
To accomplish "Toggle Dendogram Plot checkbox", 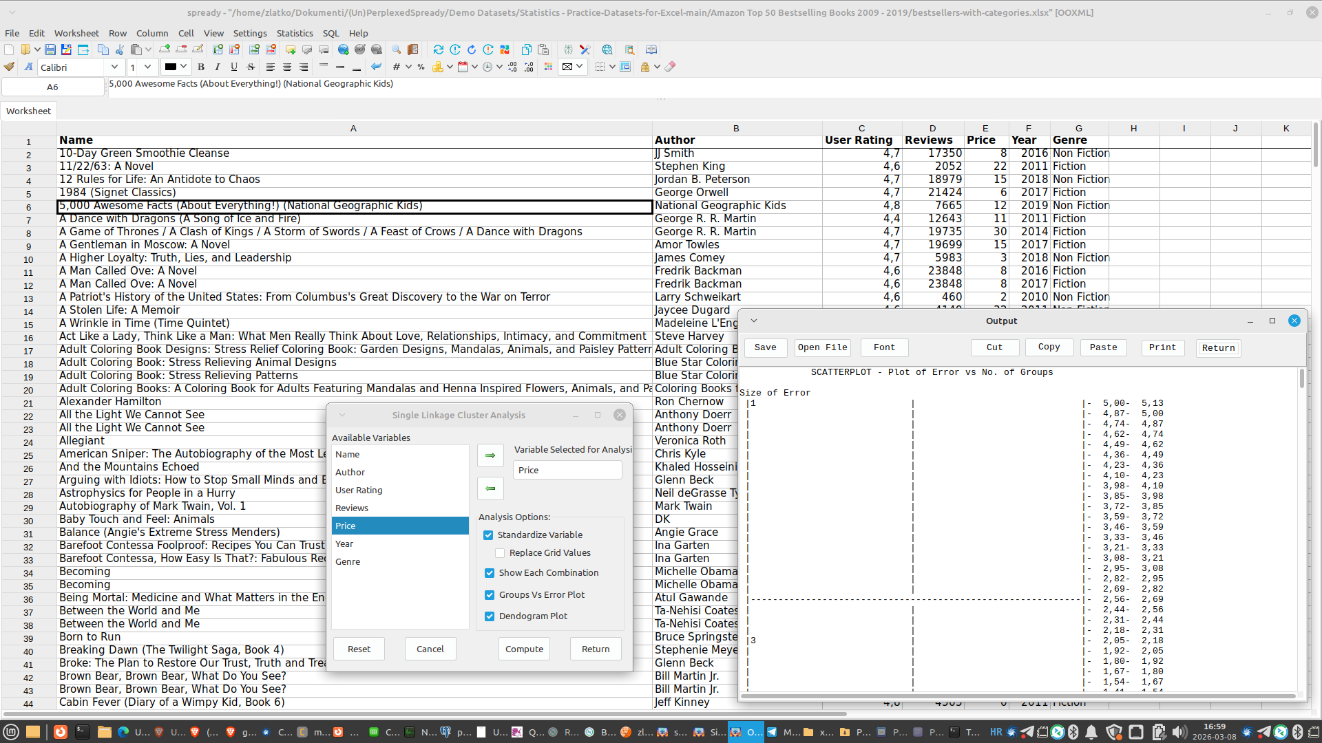I will pyautogui.click(x=490, y=616).
